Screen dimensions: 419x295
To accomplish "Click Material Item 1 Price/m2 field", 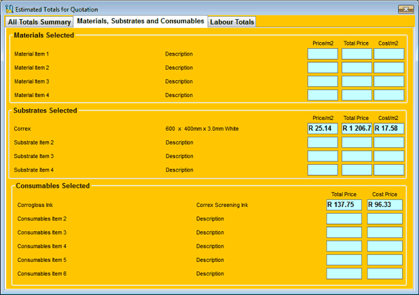I will (323, 54).
